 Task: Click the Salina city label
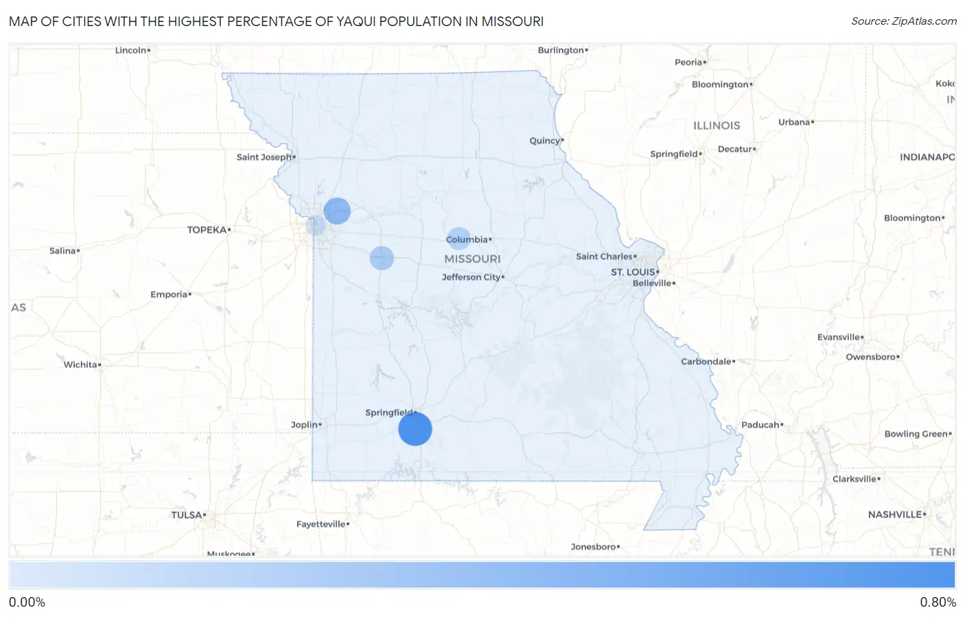click(x=62, y=251)
